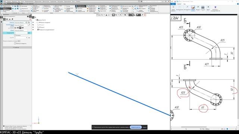
Task: Click the Undo arrow in Paint title bar
Action: tap(177, 1)
